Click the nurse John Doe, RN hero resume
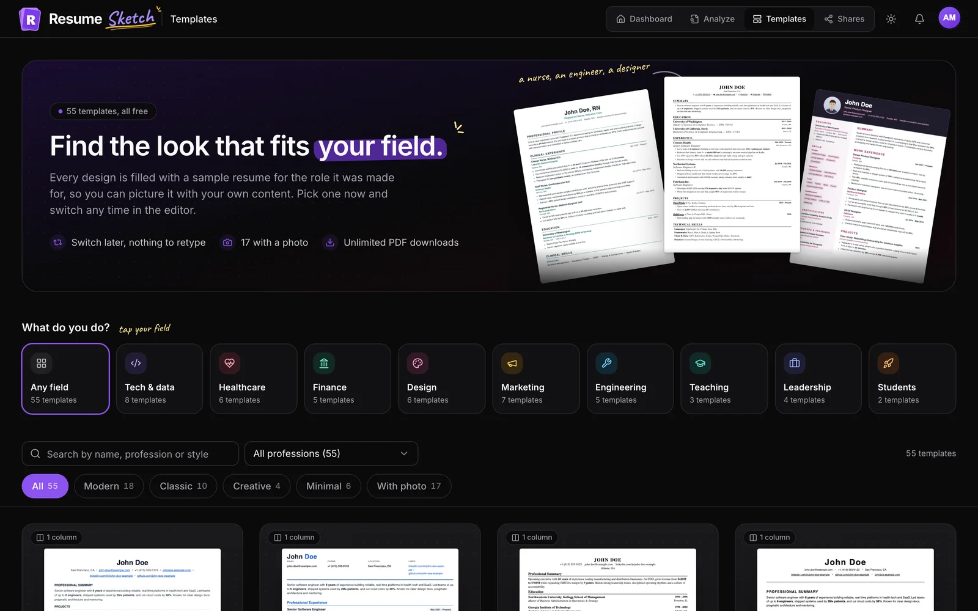The width and height of the screenshot is (978, 611). click(593, 186)
